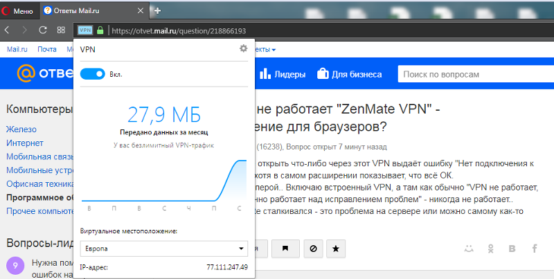This screenshot has height=279, width=554.
Task: Open the Мобильная связь category
Action: [39, 156]
